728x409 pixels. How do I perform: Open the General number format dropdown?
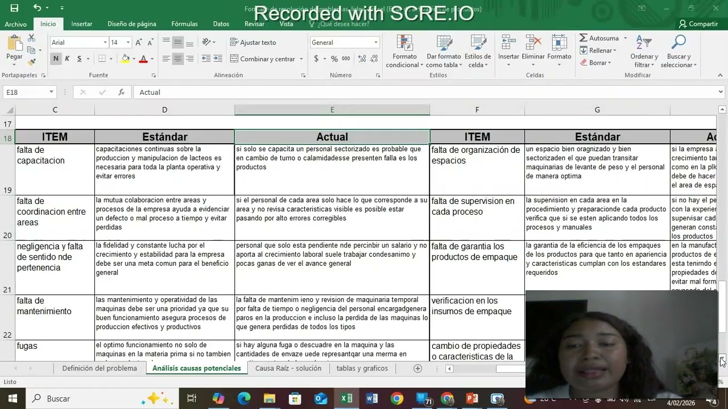[x=375, y=43]
